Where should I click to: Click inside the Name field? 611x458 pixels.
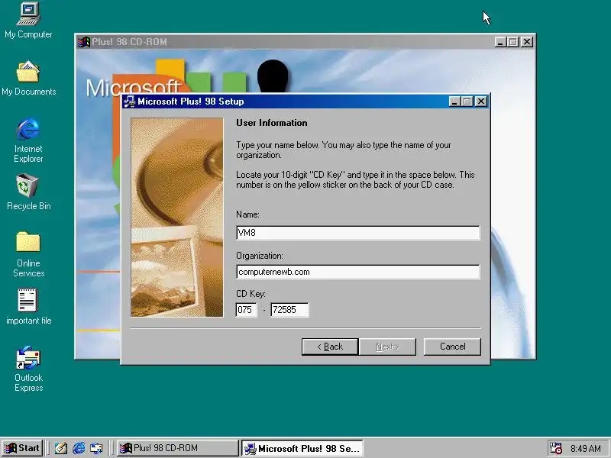pos(358,233)
